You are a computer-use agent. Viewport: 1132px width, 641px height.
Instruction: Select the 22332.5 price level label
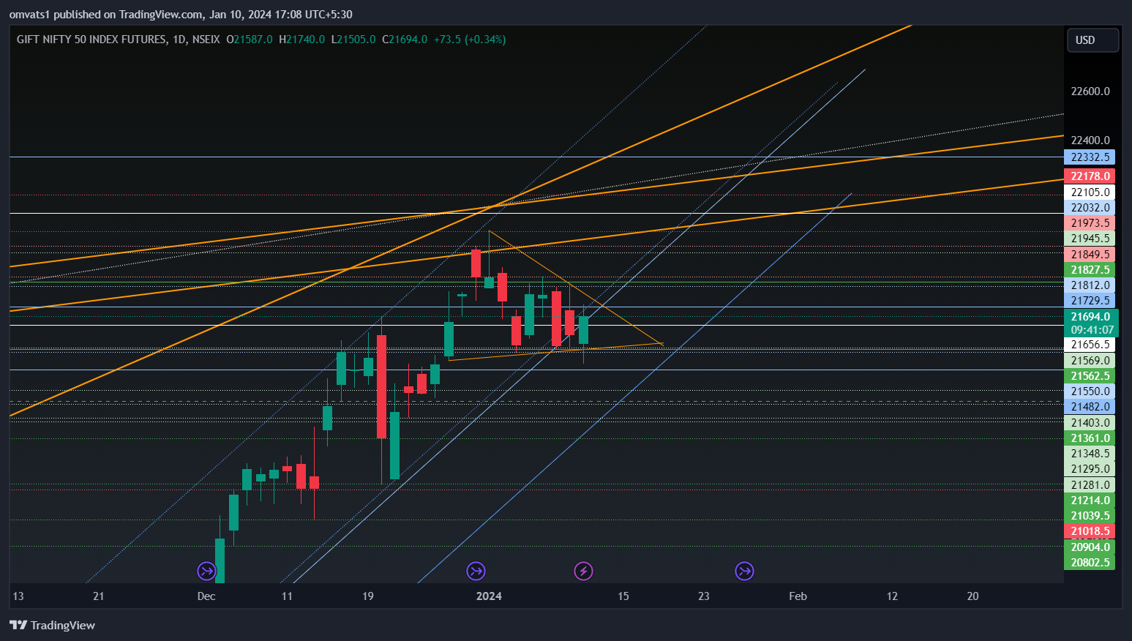click(1090, 157)
